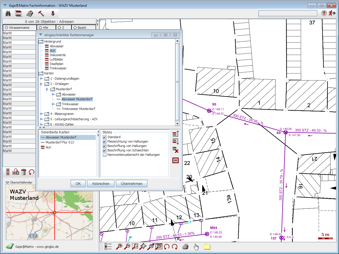
Task: Click the search field at top right
Action: [288, 13]
